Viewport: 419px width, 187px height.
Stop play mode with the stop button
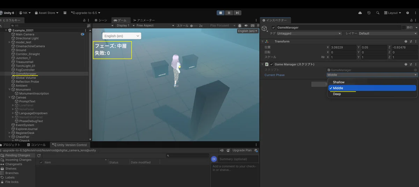[220, 13]
